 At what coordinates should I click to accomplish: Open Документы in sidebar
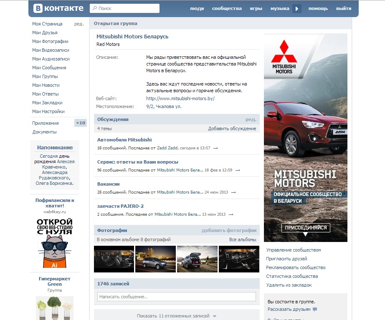tap(44, 132)
